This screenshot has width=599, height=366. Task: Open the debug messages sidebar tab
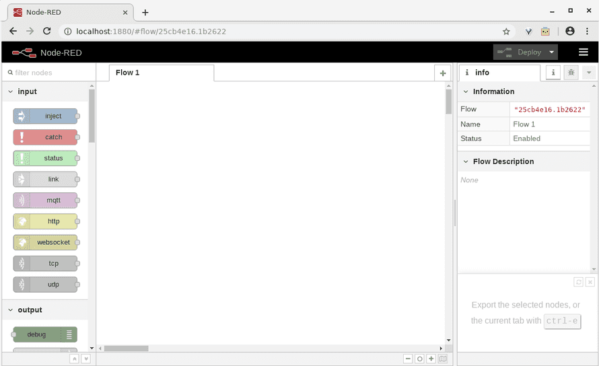pos(571,73)
